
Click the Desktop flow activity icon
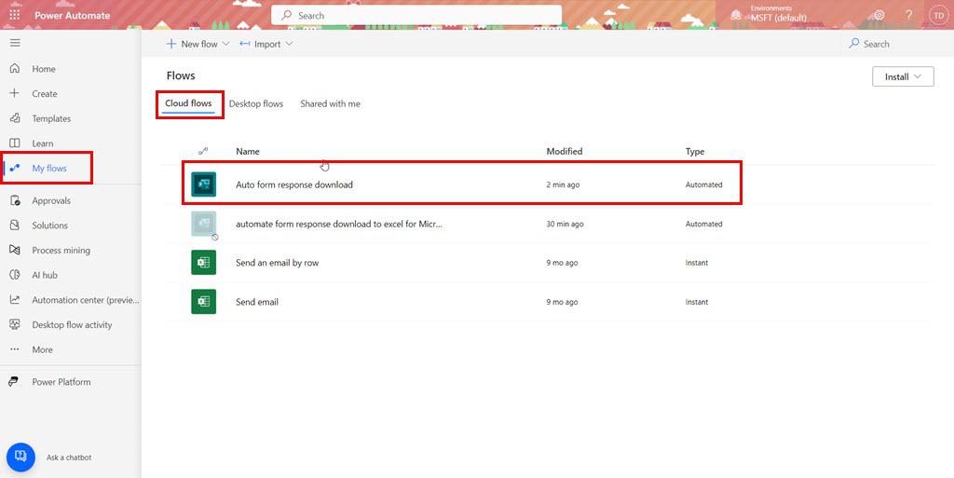click(15, 324)
